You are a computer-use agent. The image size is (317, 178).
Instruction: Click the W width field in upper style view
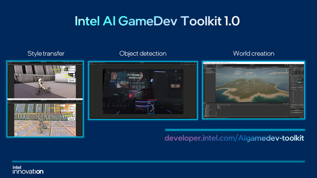[x=63, y=67]
